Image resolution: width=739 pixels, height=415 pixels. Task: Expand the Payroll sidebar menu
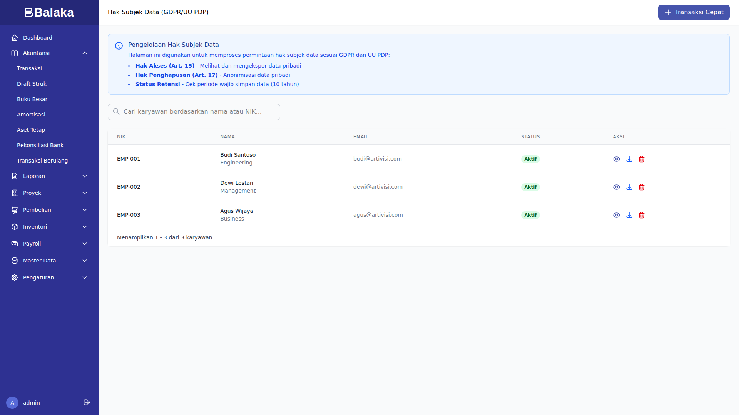pos(49,244)
